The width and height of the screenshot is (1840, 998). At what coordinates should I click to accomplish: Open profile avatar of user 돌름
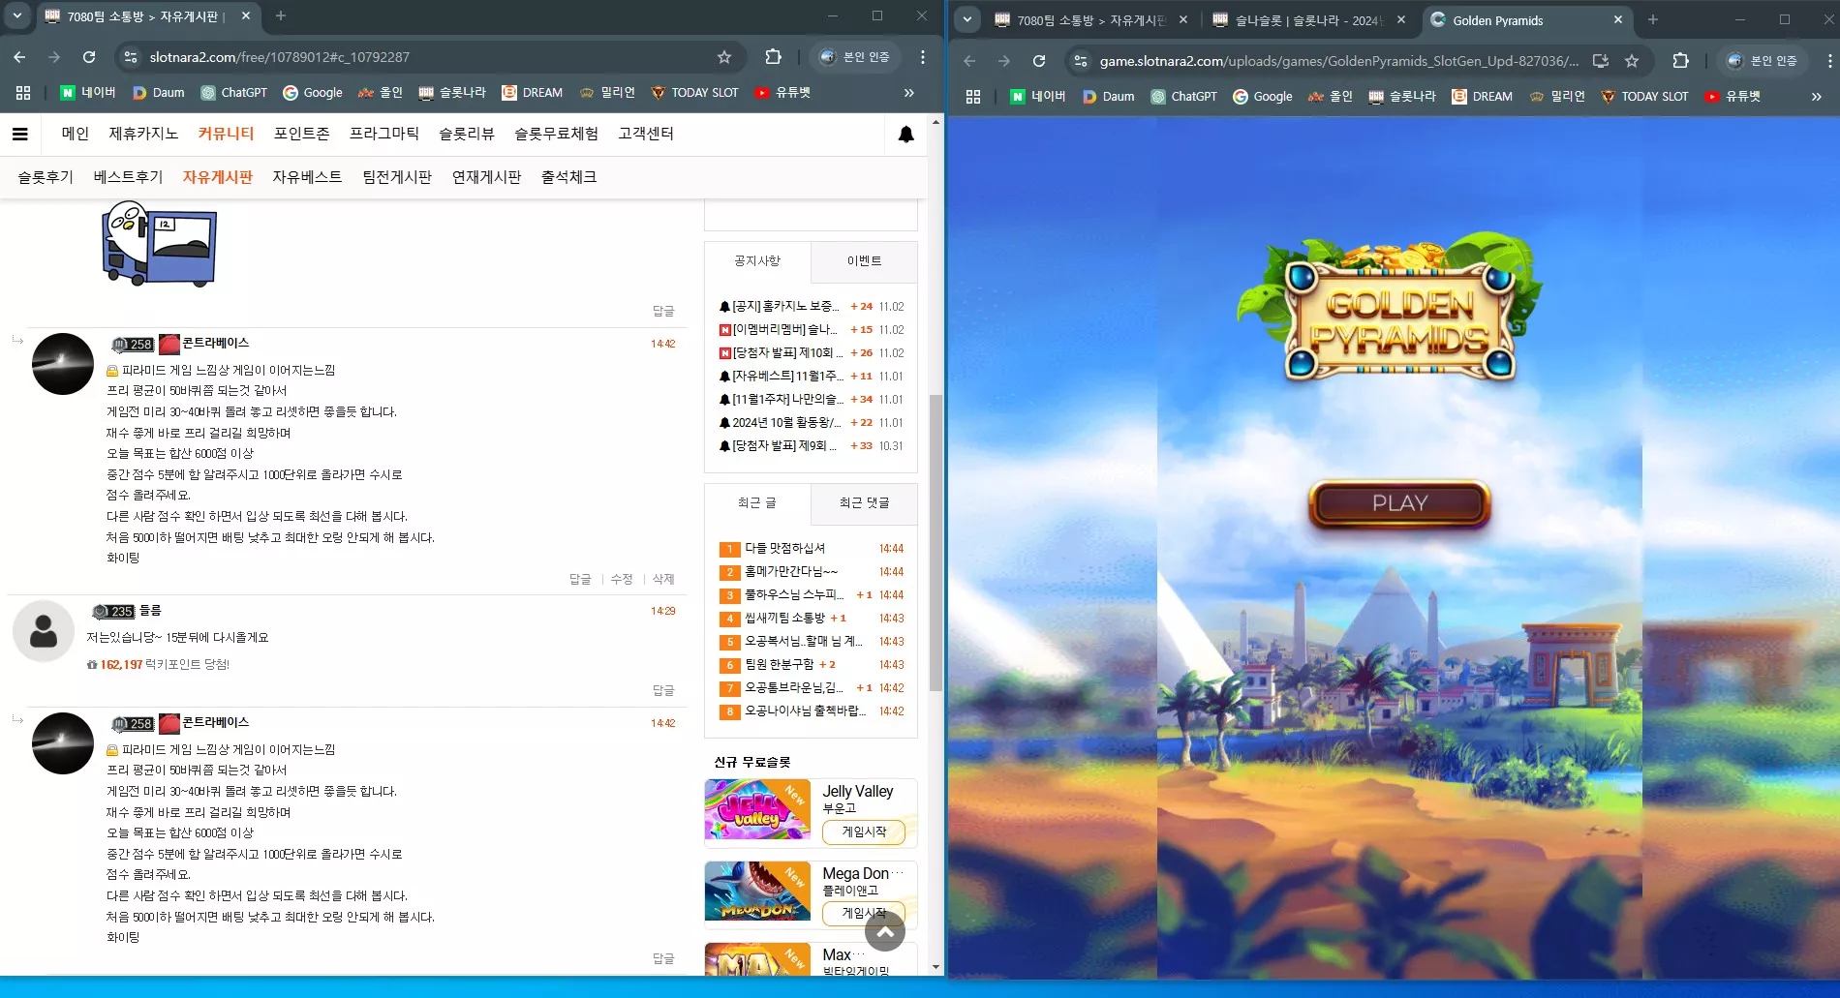(44, 631)
